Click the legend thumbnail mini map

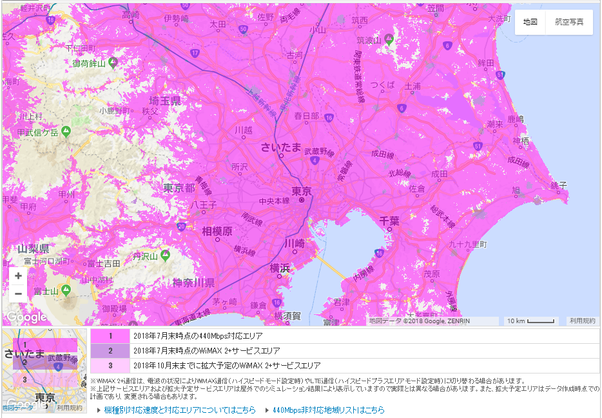(44, 371)
